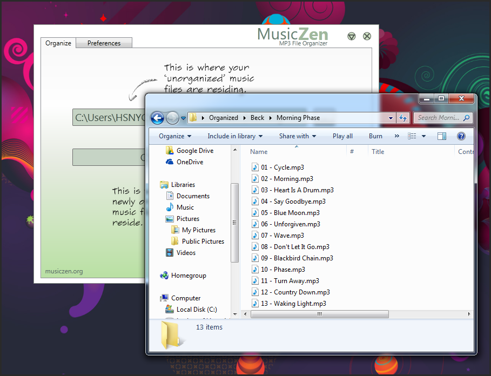Click the Organized breadcrumb in address bar
This screenshot has width=491, height=376.
point(224,118)
